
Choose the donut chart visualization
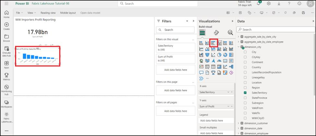(225, 55)
